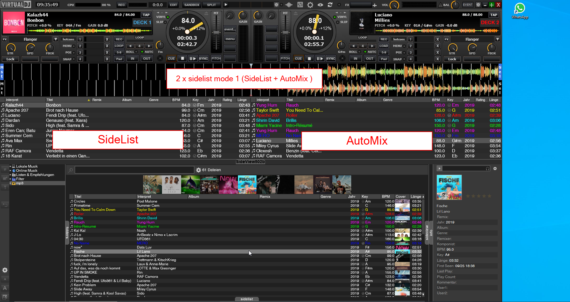570x302 pixels.
Task: Click the filter funnel icon in browser sidebar
Action: (x=5, y=187)
